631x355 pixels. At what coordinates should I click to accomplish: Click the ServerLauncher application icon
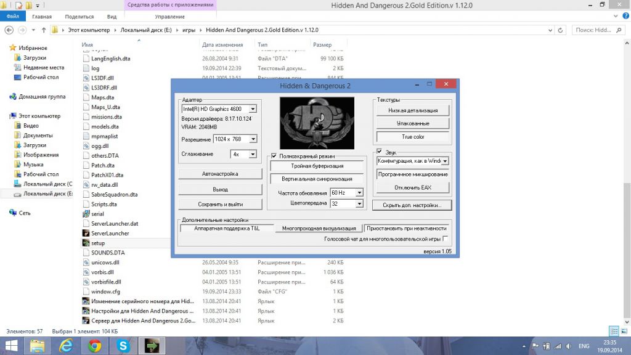86,234
